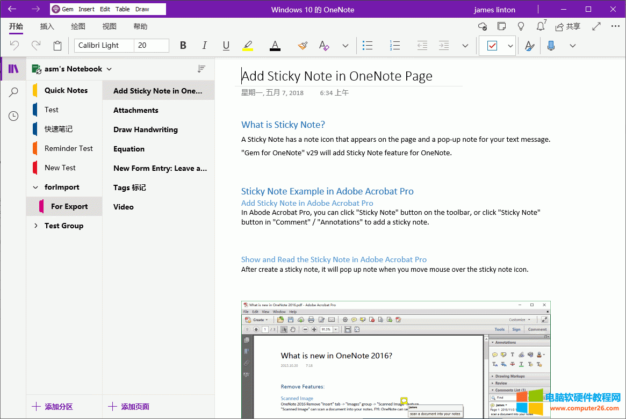
Task: Expand the Test Group section group
Action: click(x=36, y=226)
